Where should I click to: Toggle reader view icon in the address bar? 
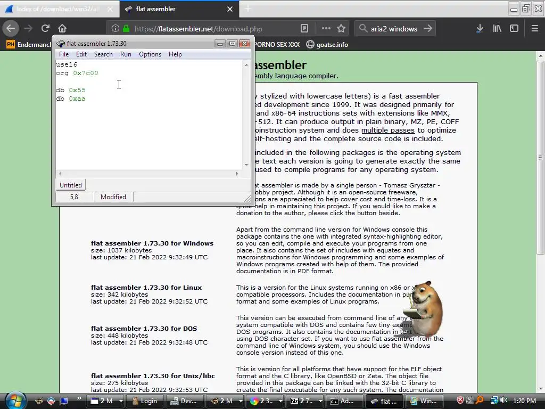pyautogui.click(x=304, y=29)
